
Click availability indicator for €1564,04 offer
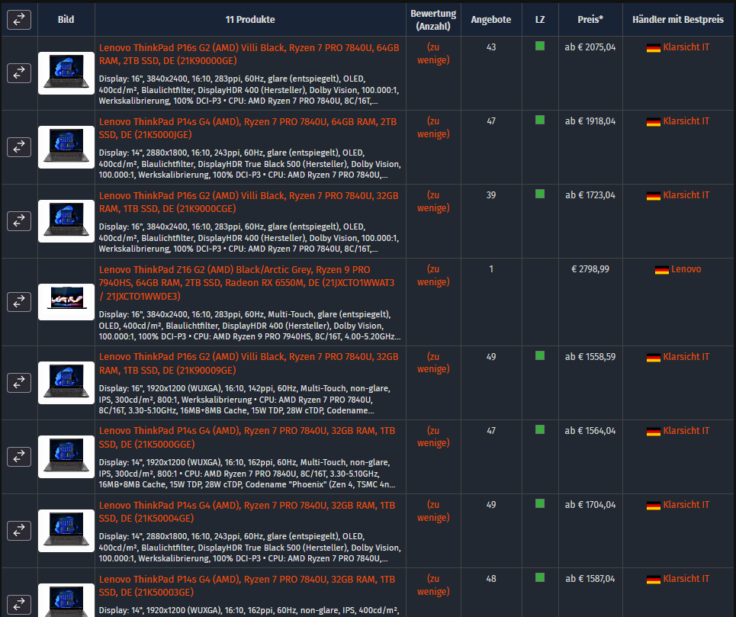[x=540, y=429]
